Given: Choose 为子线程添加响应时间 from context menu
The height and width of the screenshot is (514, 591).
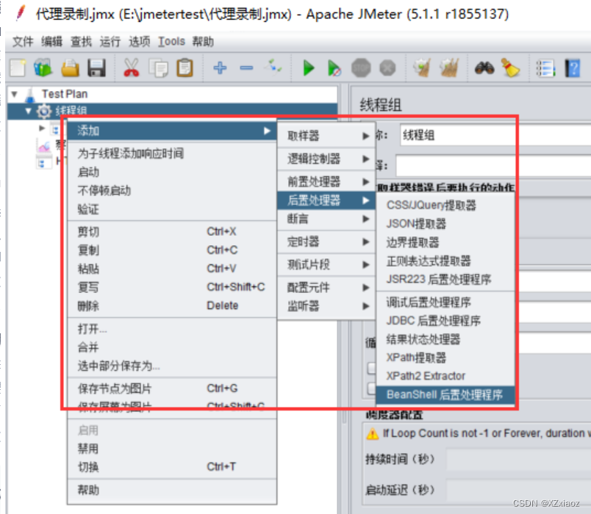Looking at the screenshot, I should (172, 153).
